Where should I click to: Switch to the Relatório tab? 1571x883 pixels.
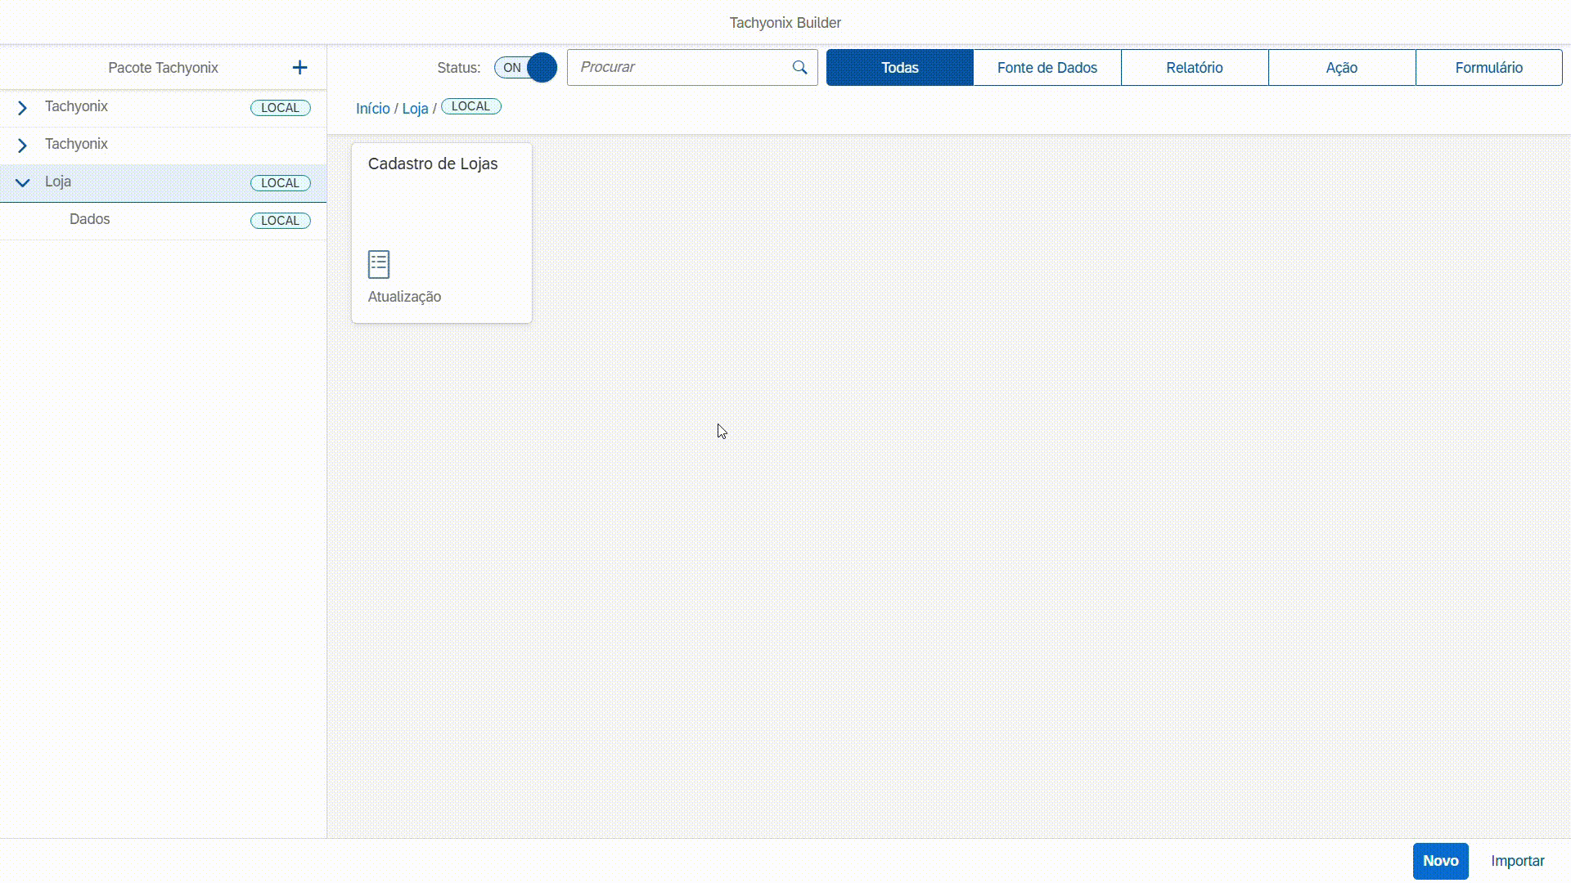(1194, 68)
